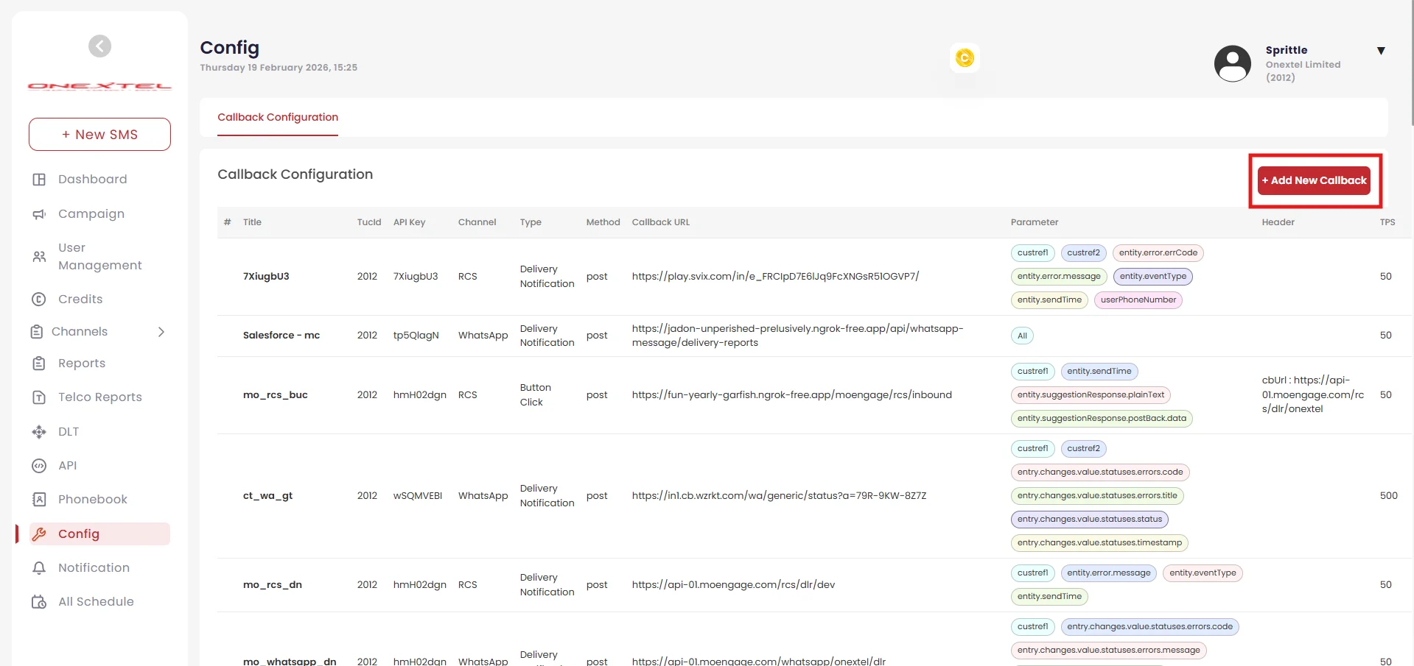The width and height of the screenshot is (1414, 666).
Task: Click the entry.changes.value.statuses.errors.title tag
Action: [1097, 496]
